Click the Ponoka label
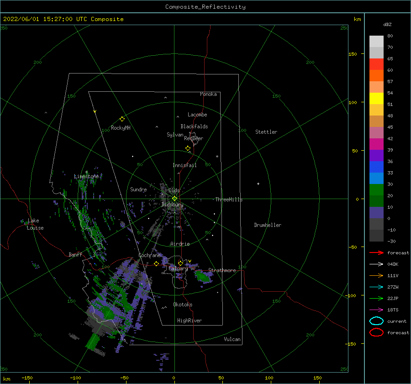The image size is (411, 384). coord(208,94)
